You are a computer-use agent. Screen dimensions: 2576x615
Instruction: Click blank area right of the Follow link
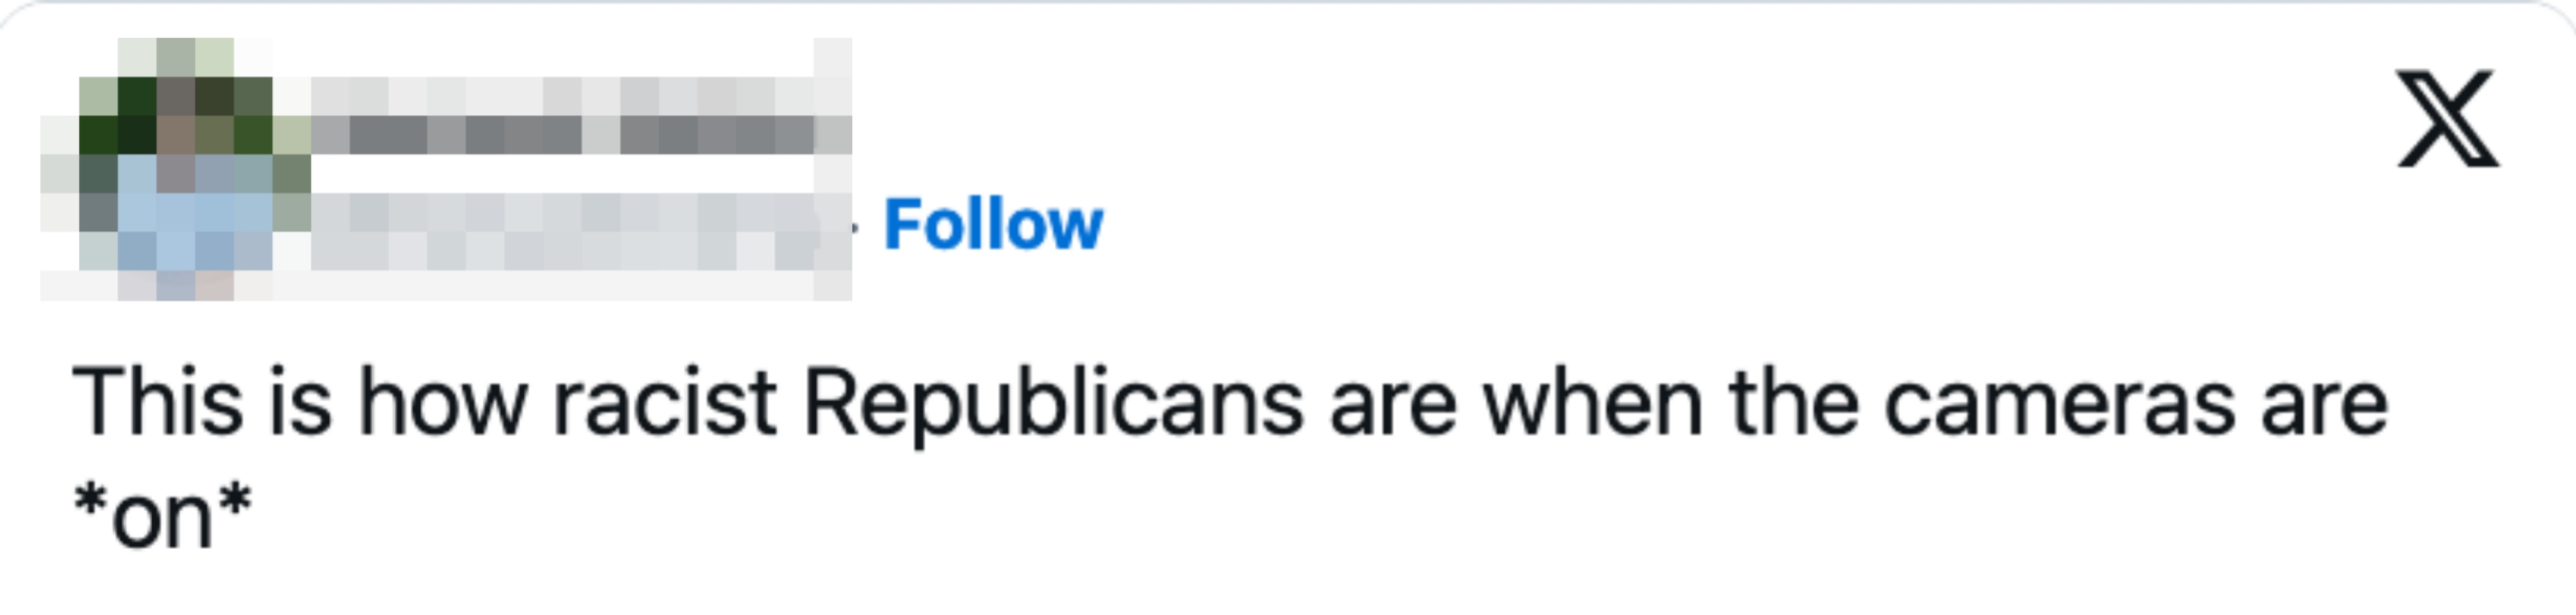tap(1600, 224)
